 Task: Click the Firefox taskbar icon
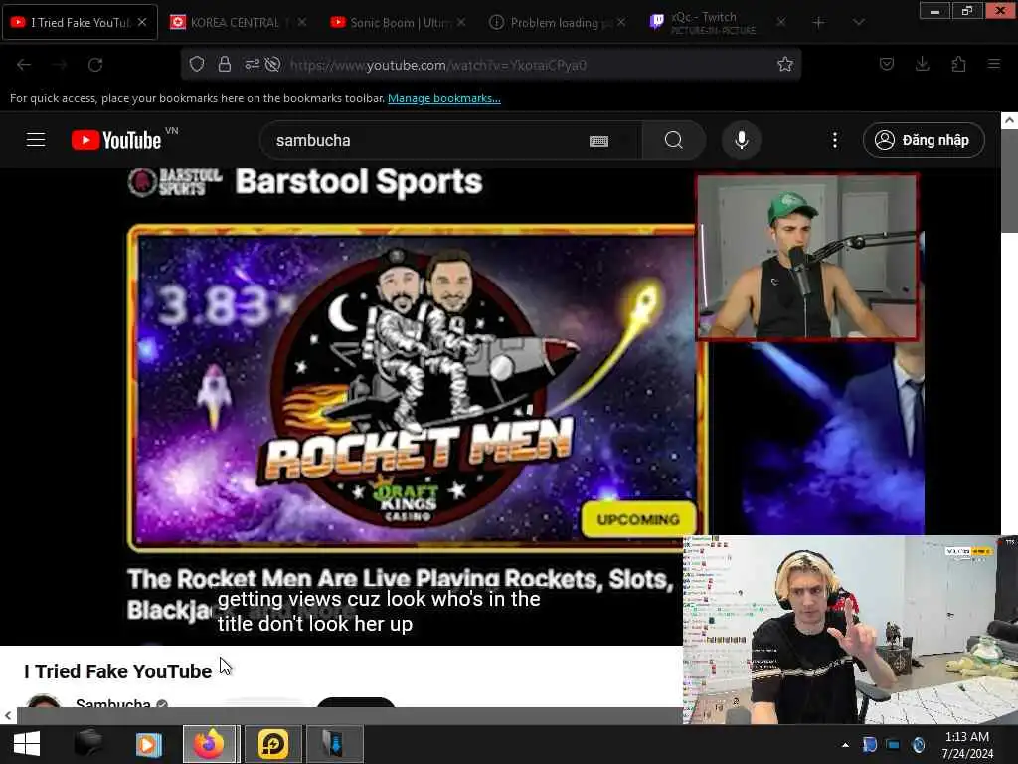[211, 744]
